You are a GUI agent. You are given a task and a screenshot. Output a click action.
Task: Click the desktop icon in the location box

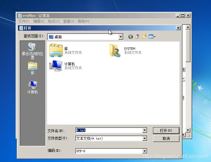(x=51, y=37)
